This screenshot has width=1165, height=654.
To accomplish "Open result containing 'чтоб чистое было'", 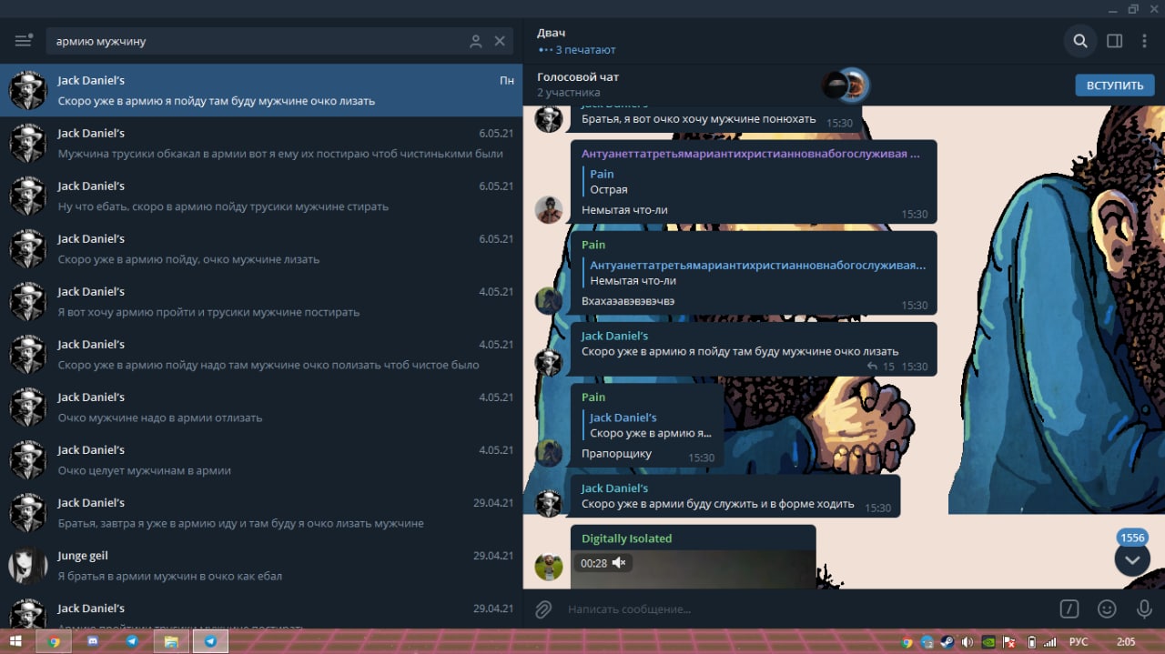I will tap(261, 354).
